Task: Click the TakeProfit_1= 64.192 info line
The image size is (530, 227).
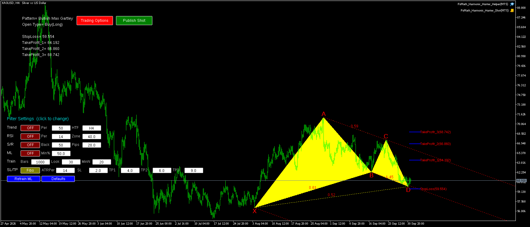Action: pos(41,43)
